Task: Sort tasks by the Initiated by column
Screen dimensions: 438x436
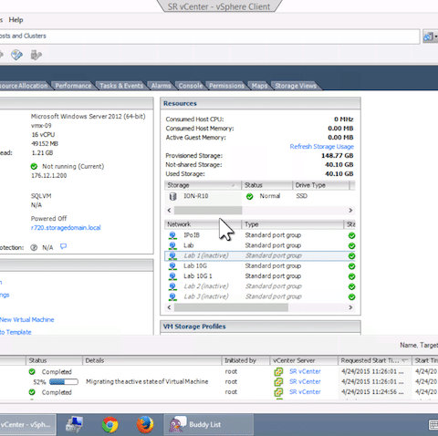Action: coord(245,360)
